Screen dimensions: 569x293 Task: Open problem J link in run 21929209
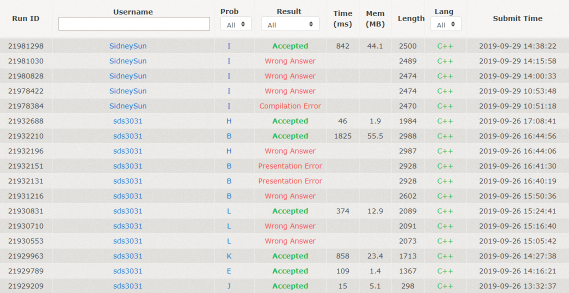pos(229,286)
